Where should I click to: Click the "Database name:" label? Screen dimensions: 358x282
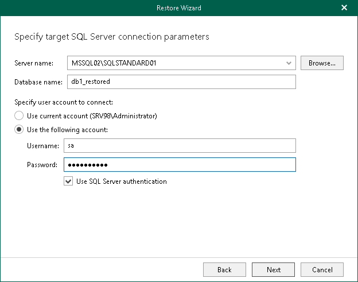click(x=38, y=82)
